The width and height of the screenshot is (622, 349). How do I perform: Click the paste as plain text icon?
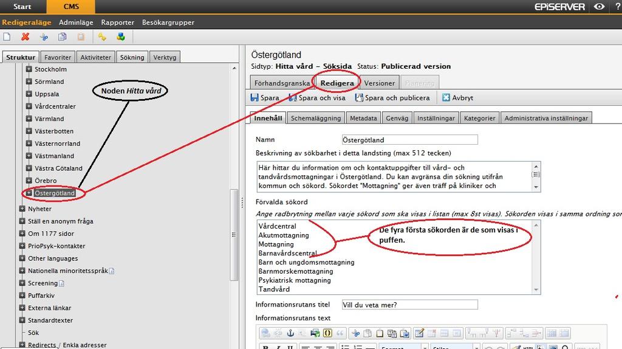click(392, 333)
